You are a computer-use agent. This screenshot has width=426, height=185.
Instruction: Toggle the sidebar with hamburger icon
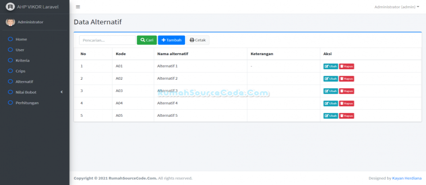(x=78, y=7)
